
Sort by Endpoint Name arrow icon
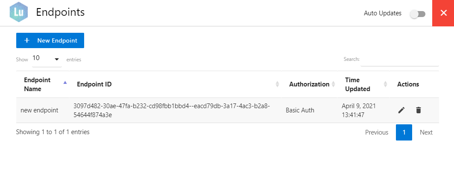pos(65,83)
